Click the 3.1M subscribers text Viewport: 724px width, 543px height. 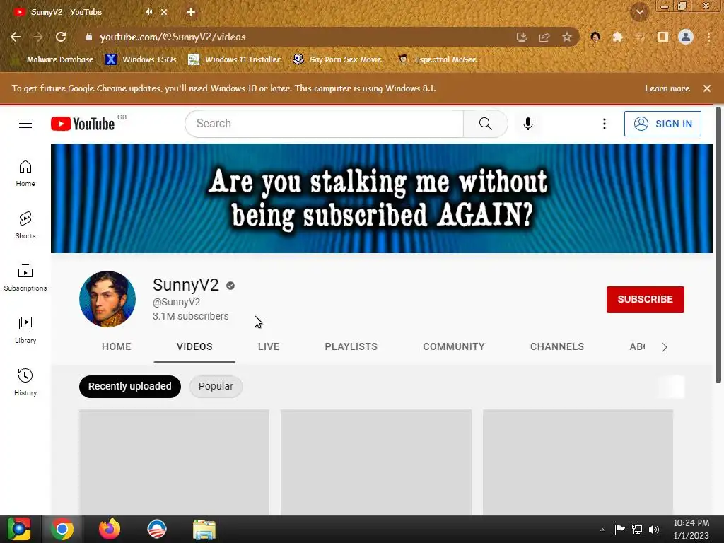(191, 316)
